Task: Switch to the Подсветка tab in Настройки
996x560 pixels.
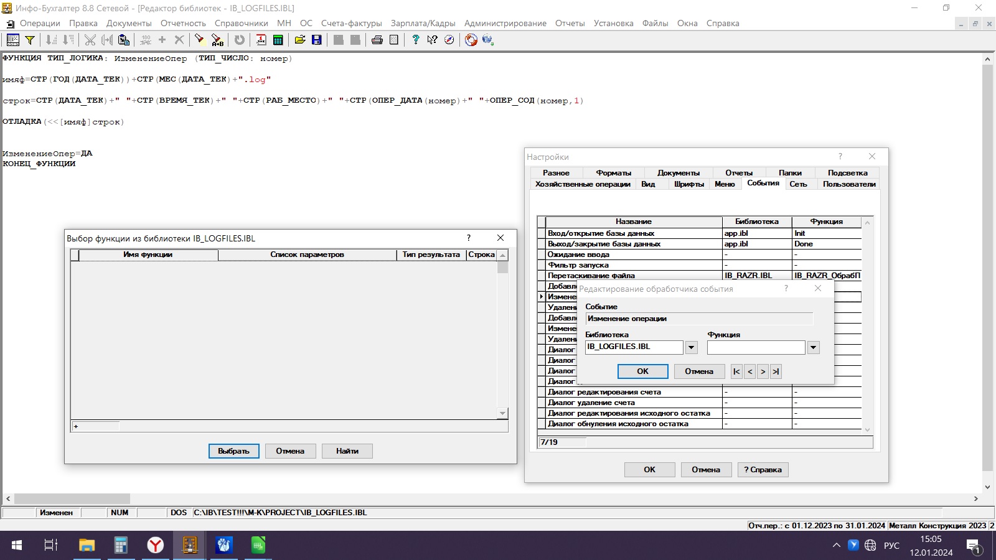Action: pos(847,173)
